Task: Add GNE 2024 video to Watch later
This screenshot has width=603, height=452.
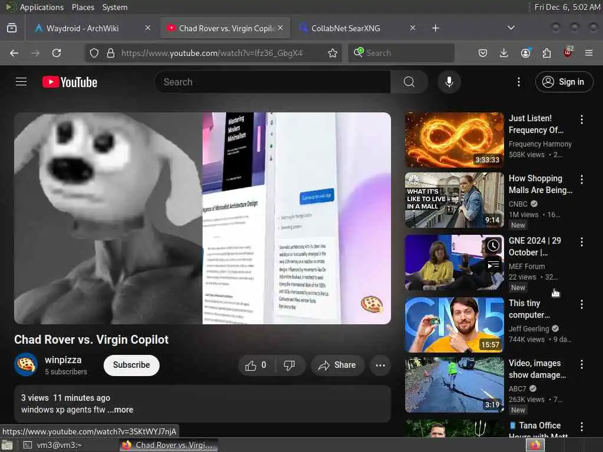Action: tap(493, 245)
